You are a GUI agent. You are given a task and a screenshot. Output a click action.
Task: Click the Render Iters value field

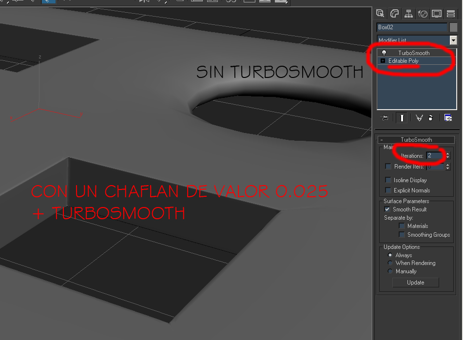coord(435,167)
